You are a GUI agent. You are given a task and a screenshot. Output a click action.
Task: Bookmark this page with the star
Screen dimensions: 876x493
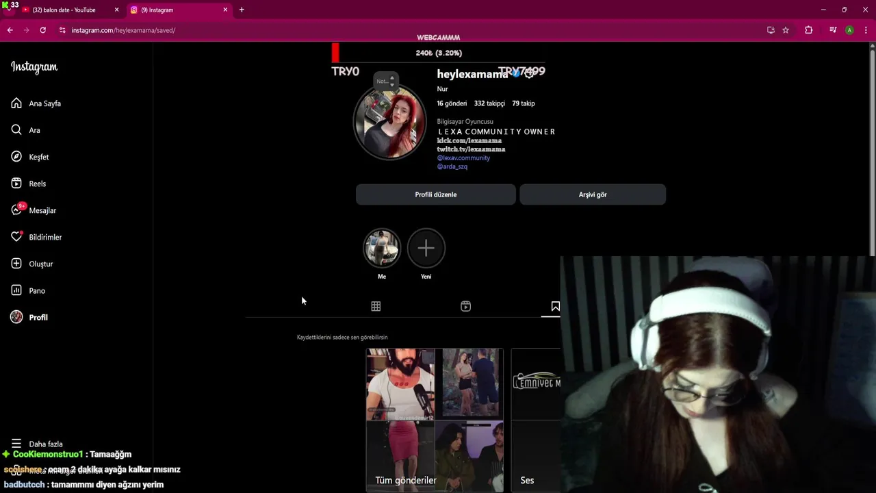[x=786, y=30]
